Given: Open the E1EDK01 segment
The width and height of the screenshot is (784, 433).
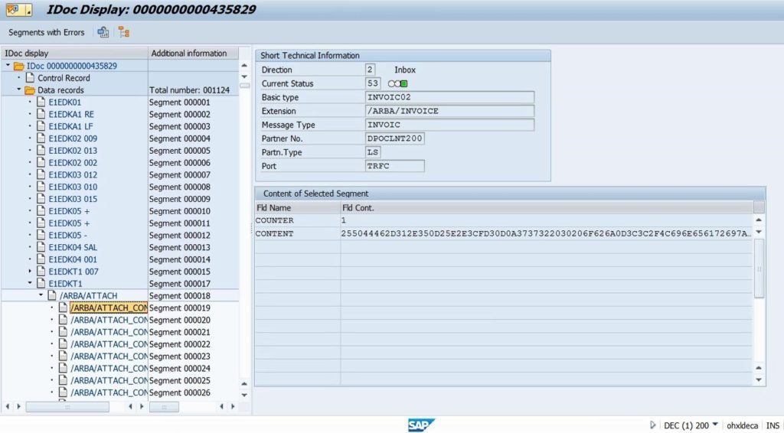Looking at the screenshot, I should (64, 102).
